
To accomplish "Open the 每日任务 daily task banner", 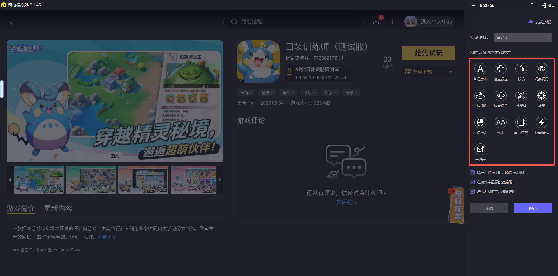I will tap(456, 205).
